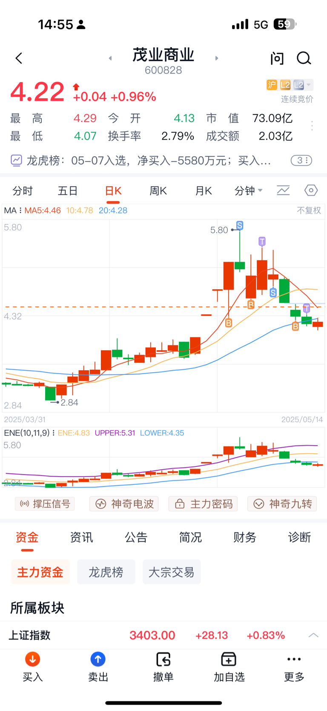Tap the S marker at 5.80 high

[x=240, y=225]
